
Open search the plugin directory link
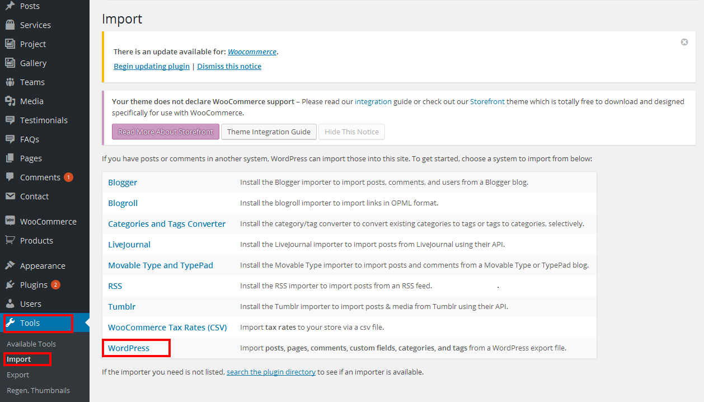click(x=271, y=372)
